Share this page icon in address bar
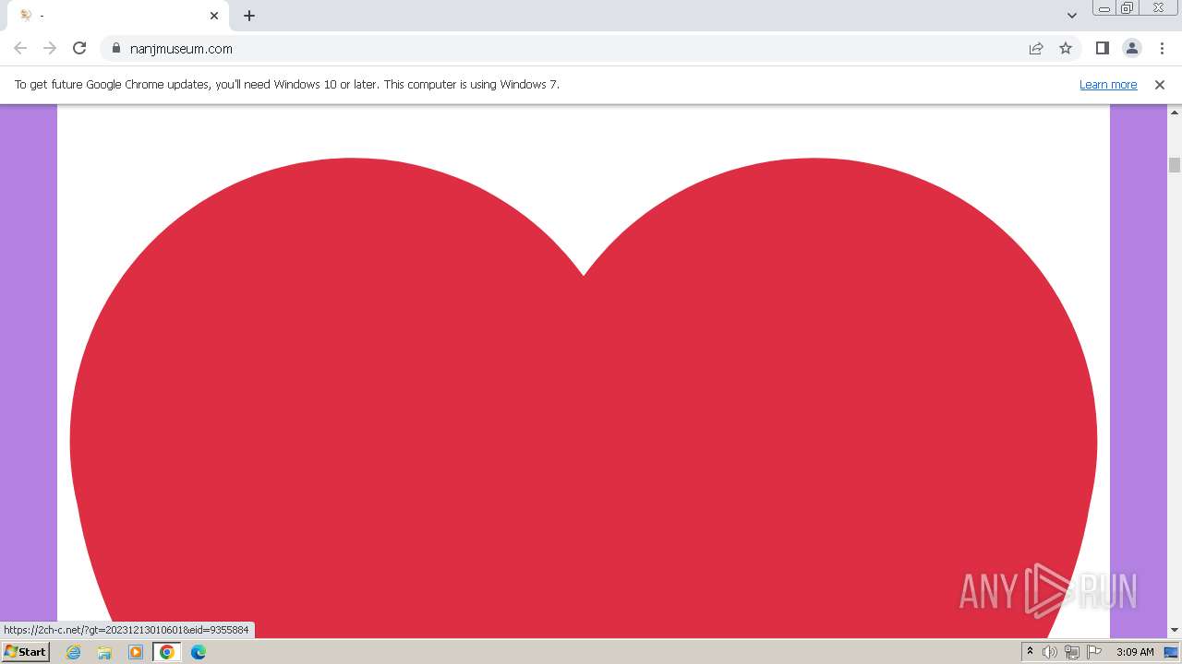 click(x=1036, y=48)
